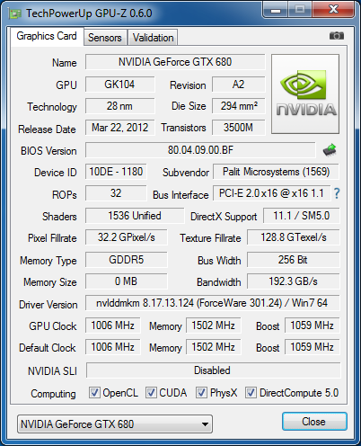Screen dimensions: 361x446
Task: Open the Validation tab
Action: click(153, 38)
